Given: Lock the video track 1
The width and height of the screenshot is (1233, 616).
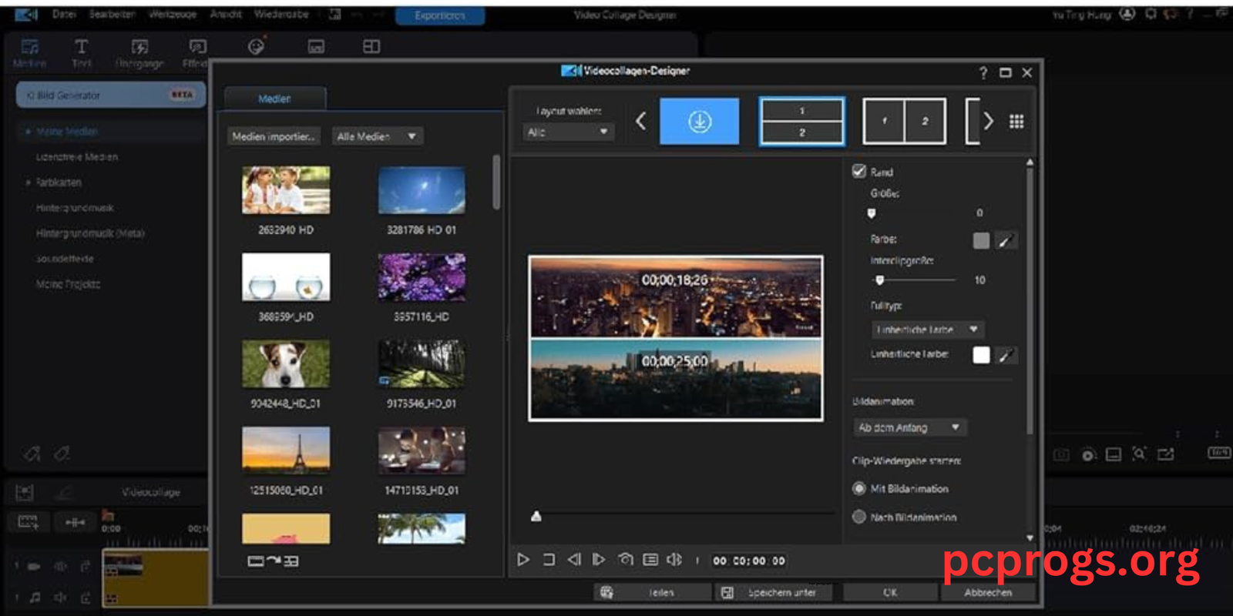Looking at the screenshot, I should (x=86, y=567).
